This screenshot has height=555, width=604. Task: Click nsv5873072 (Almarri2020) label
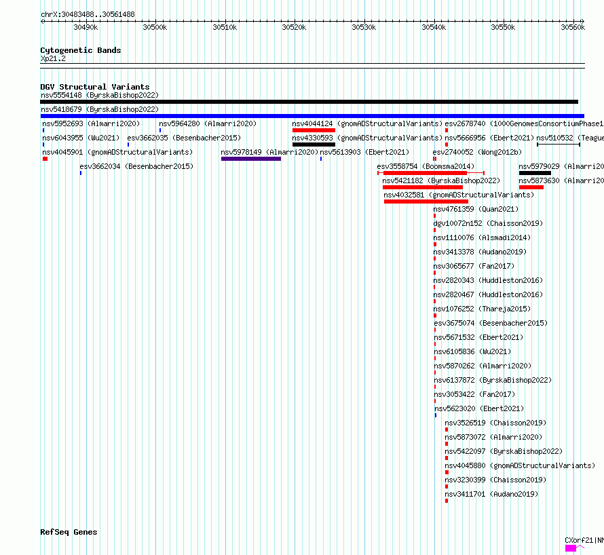click(494, 437)
